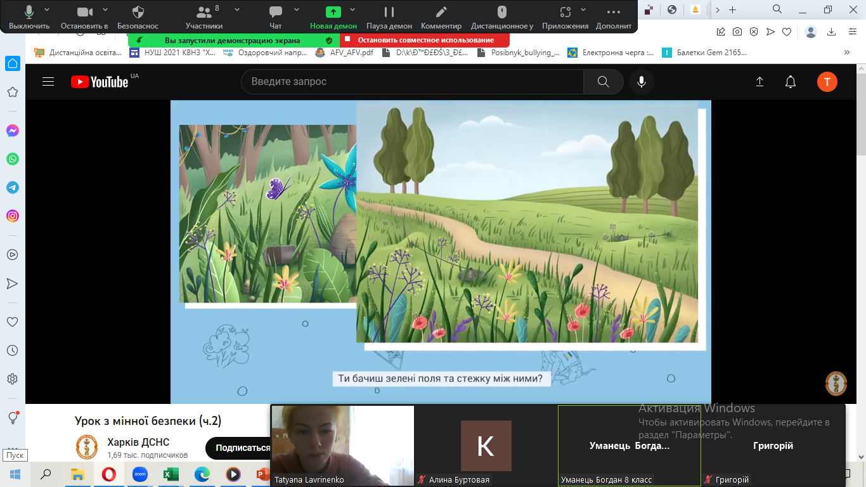The width and height of the screenshot is (866, 487).
Task: Open Messenger in Opera sidebar
Action: [x=13, y=131]
